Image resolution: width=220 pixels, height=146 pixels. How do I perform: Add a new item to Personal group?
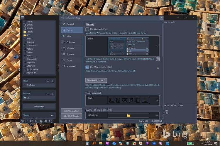[52, 94]
